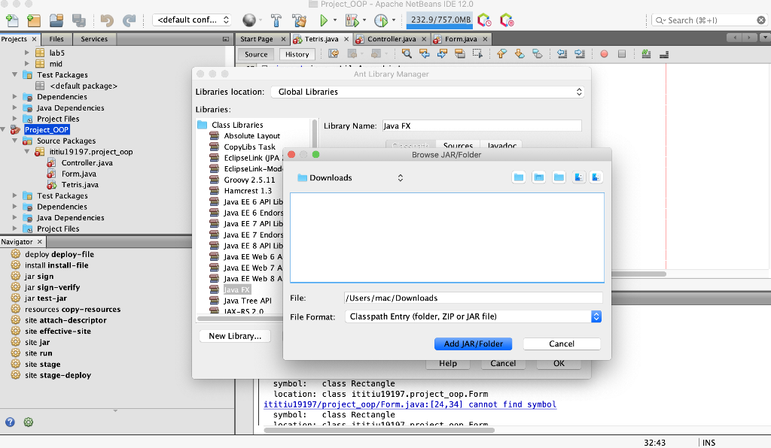Click Find Next Occurrence icon
The image size is (771, 448).
coord(442,54)
